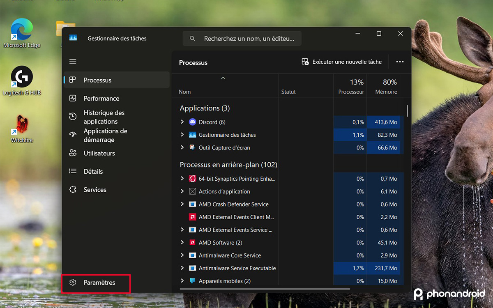Expand Outil Capture d'écran row
This screenshot has width=493, height=308.
[182, 147]
